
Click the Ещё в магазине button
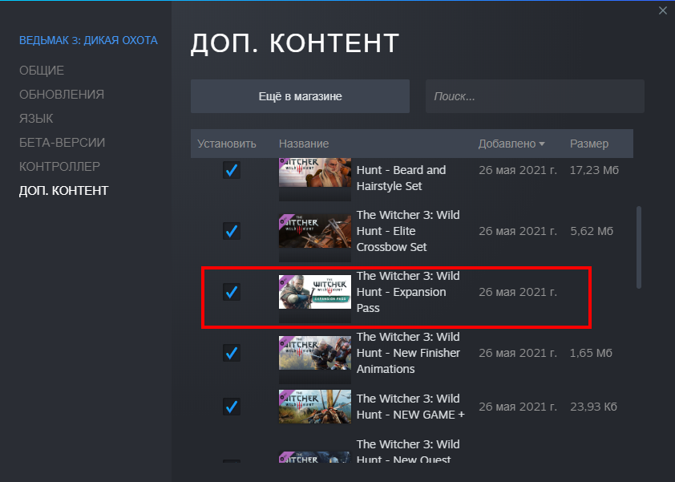coord(300,96)
